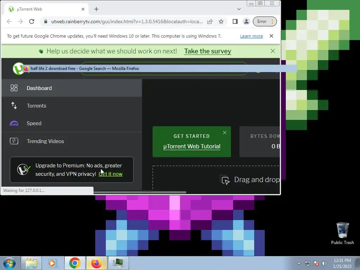This screenshot has height=270, width=360.
Task: Click the browser Back arrow
Action: pyautogui.click(x=9, y=21)
